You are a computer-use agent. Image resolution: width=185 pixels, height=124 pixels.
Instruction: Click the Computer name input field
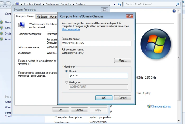click(96, 43)
